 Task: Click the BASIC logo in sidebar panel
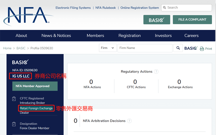tap(20, 62)
